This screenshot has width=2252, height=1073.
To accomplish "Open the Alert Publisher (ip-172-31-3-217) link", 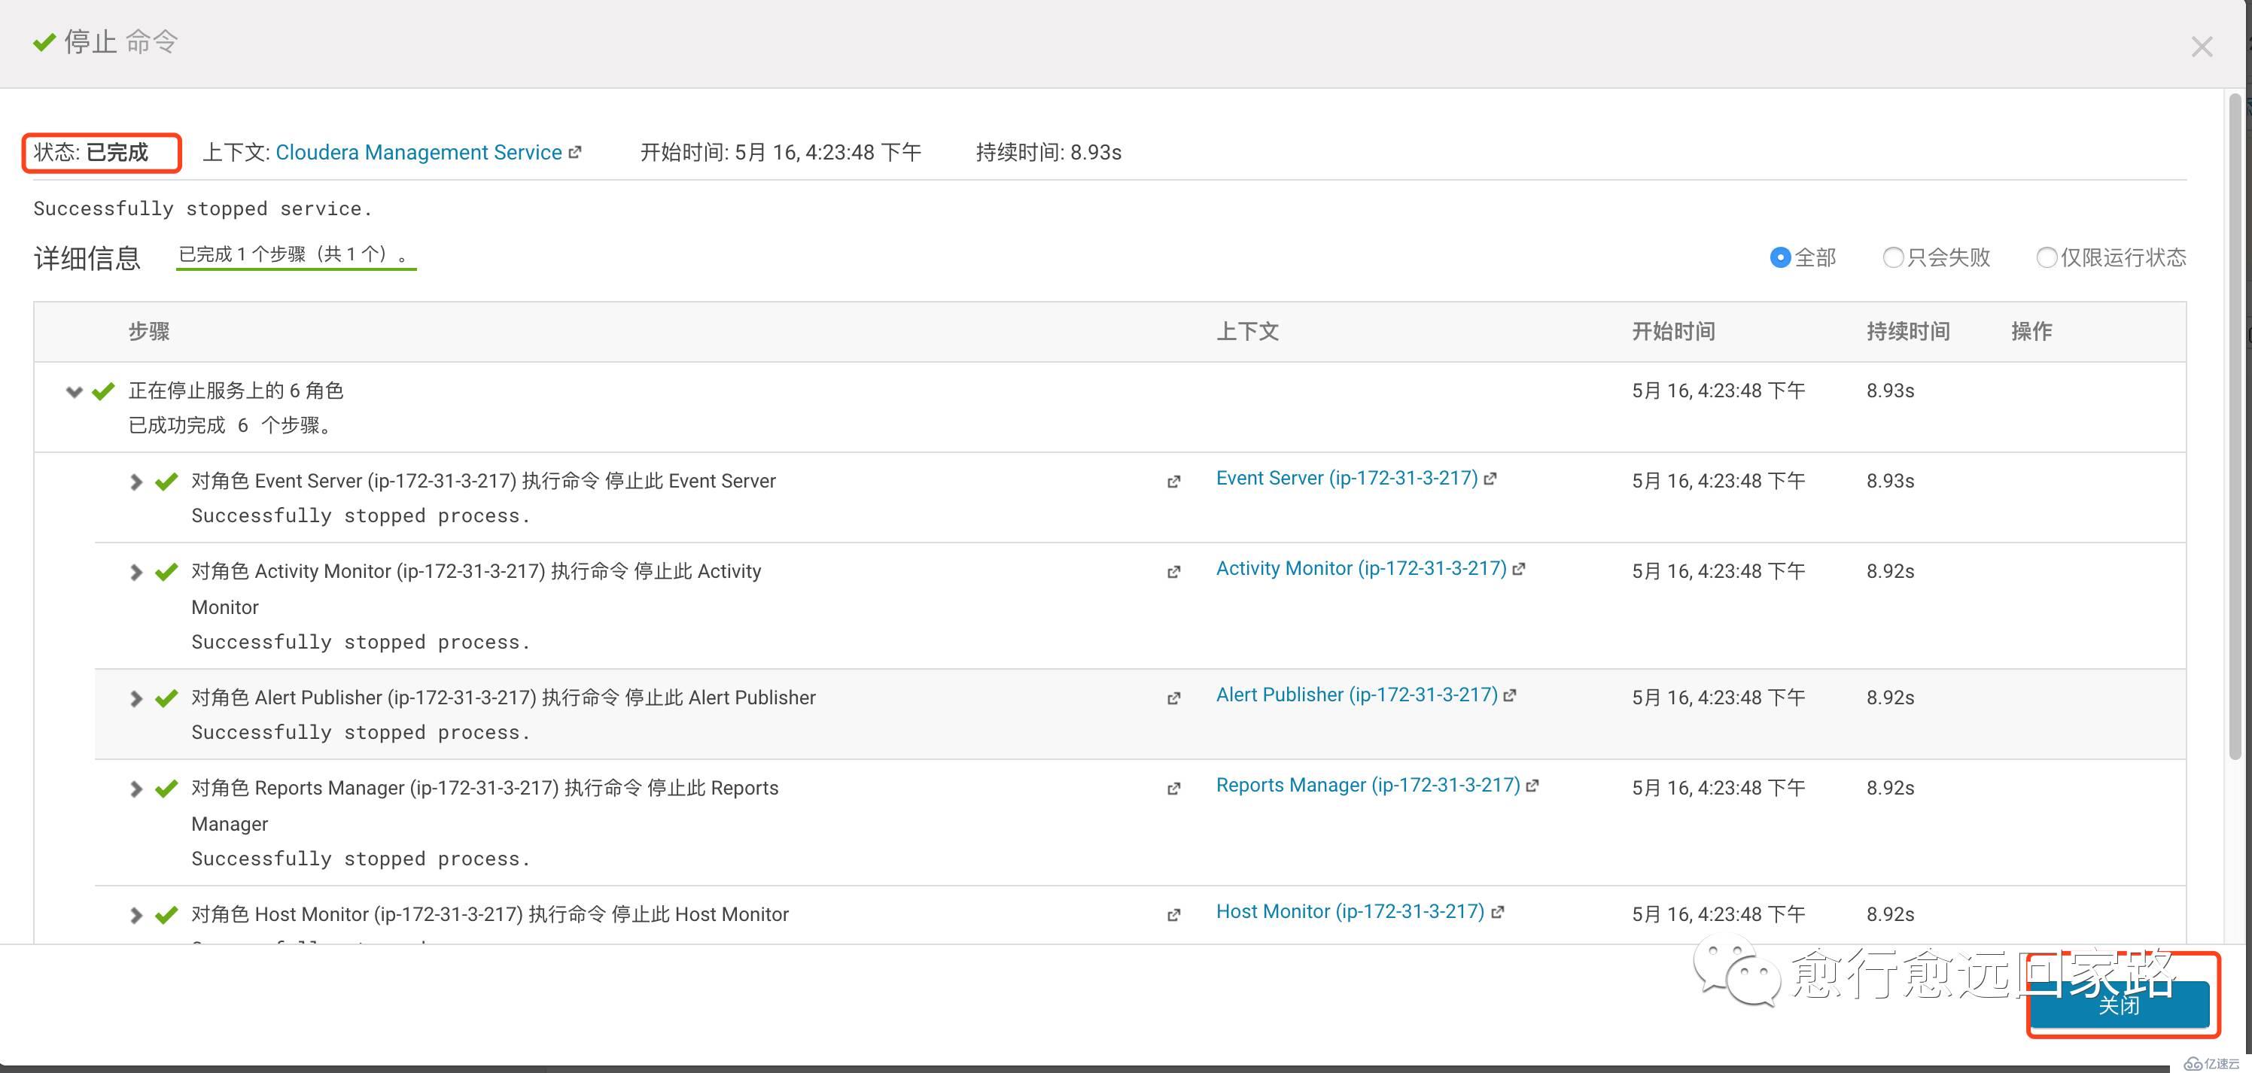I will 1357,695.
